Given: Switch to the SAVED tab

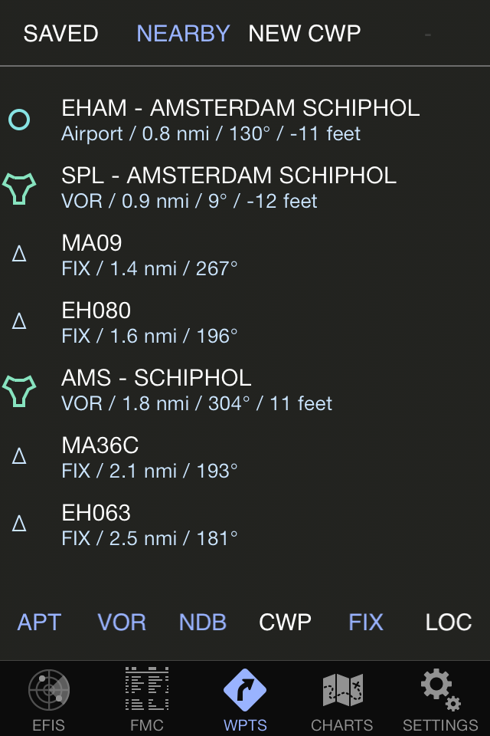Looking at the screenshot, I should tap(60, 34).
